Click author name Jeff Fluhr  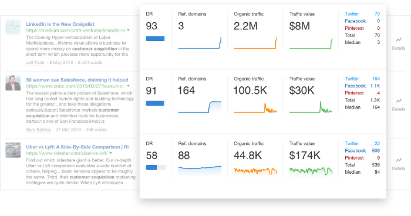pyautogui.click(x=35, y=62)
